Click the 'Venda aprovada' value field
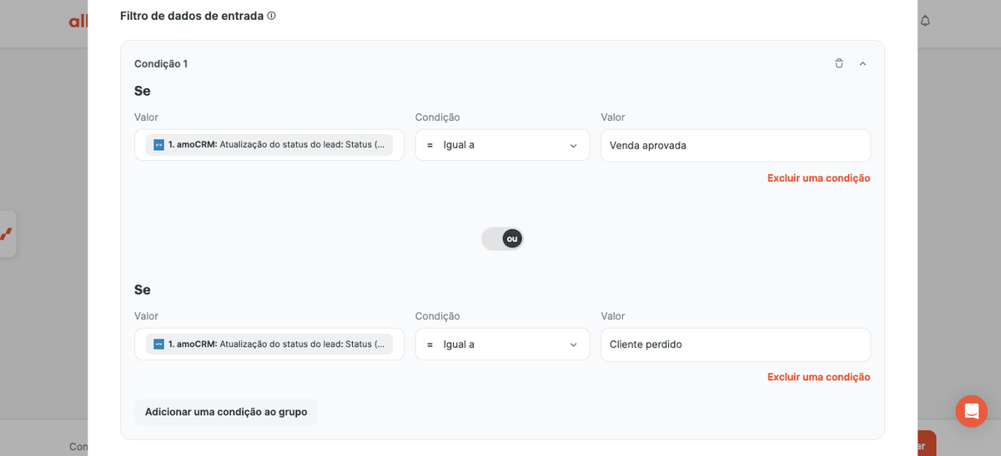The image size is (1001, 456). click(x=736, y=145)
